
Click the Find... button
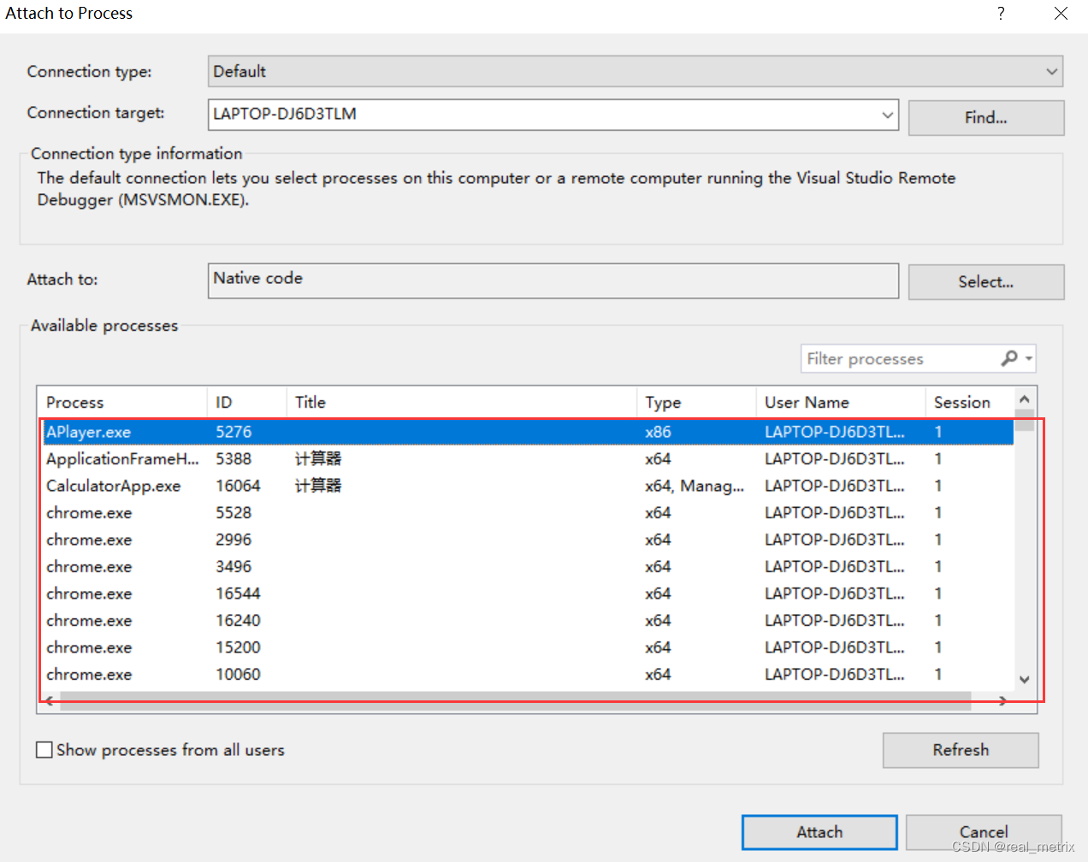coord(986,118)
